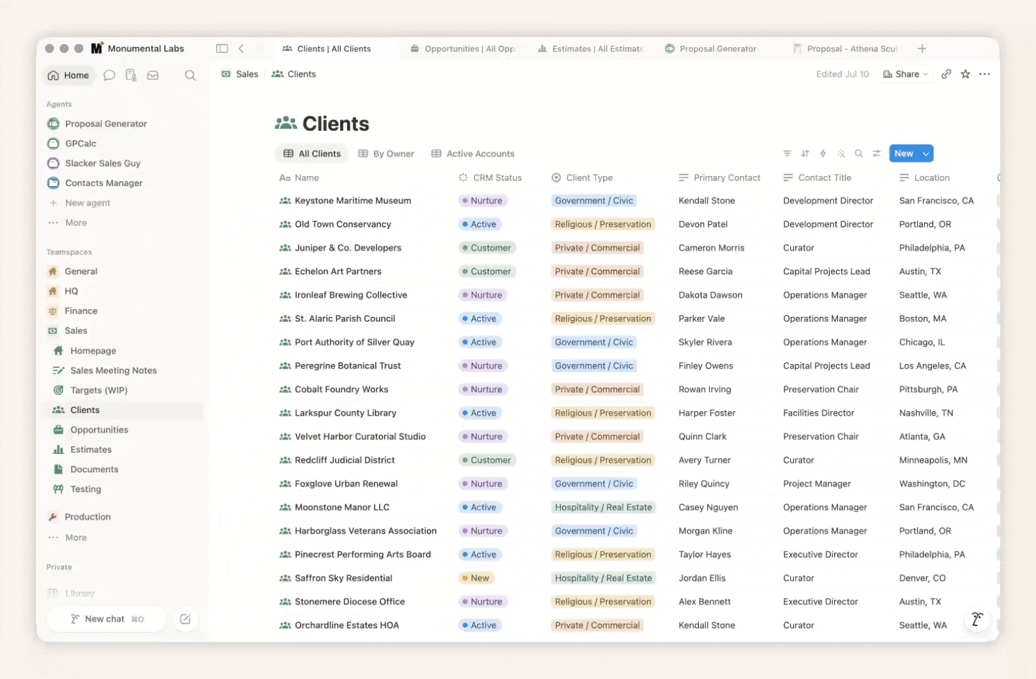Open the GPCalc agent
Viewport: 1036px width, 679px height.
coord(80,143)
